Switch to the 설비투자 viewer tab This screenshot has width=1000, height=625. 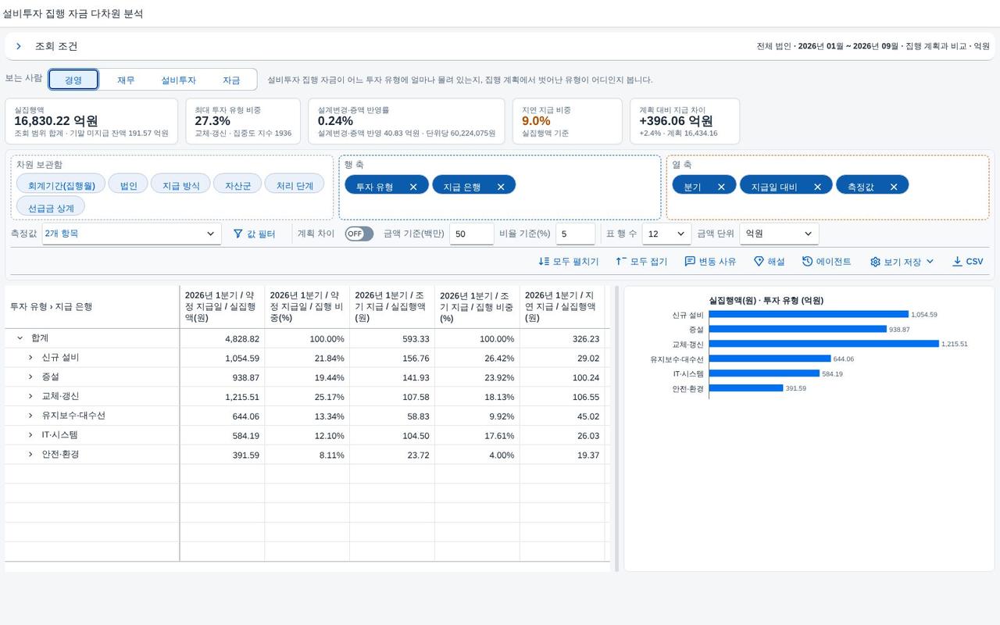[179, 80]
